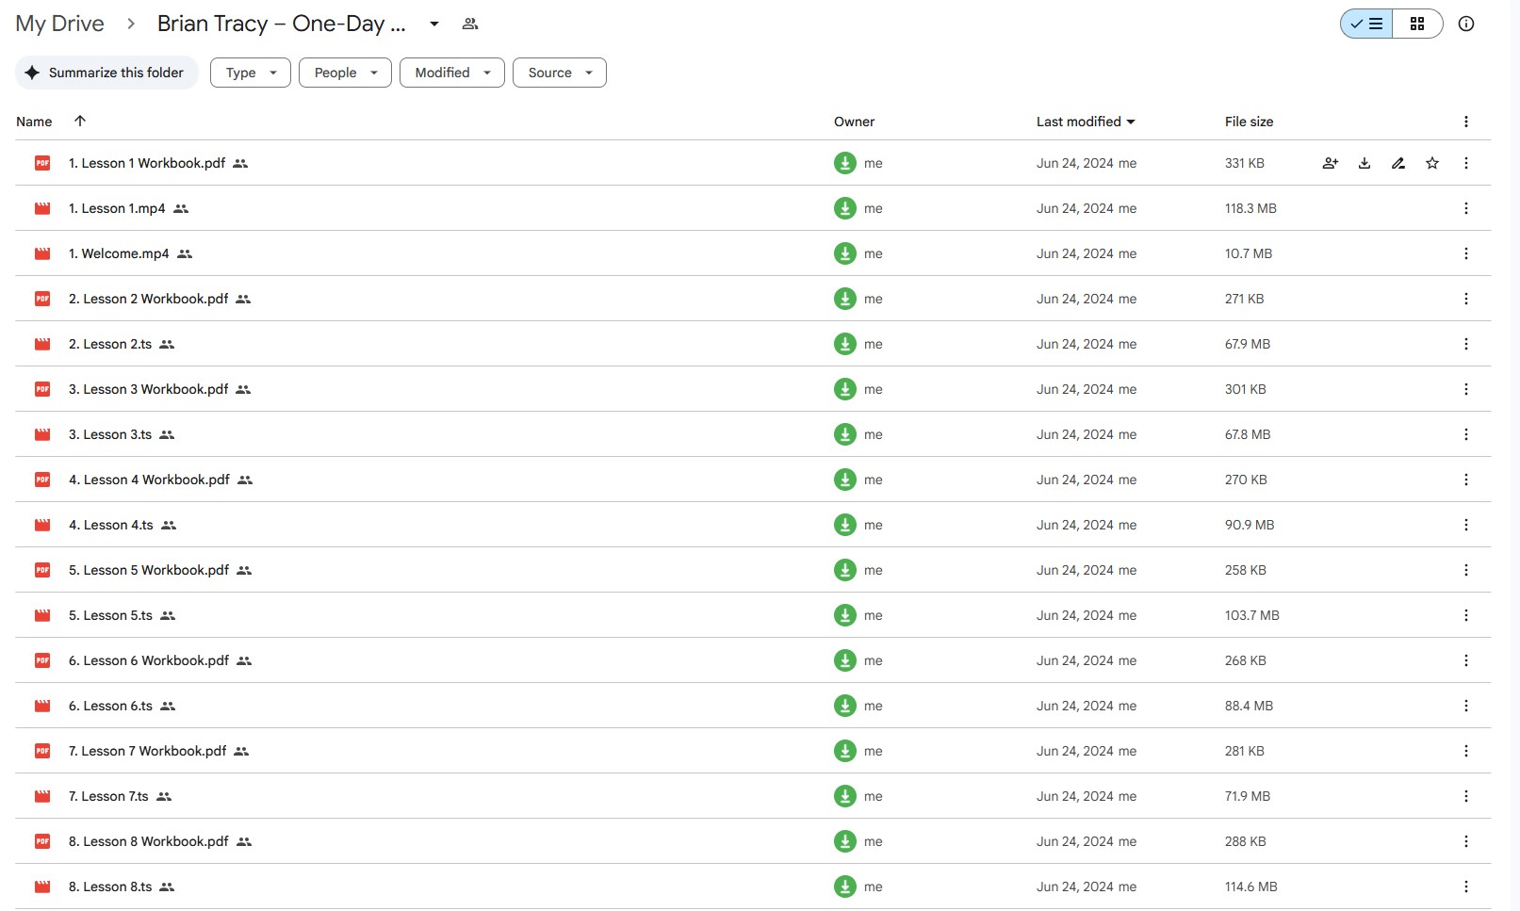
Task: Navigate to My Drive in breadcrumb
Action: [x=59, y=24]
